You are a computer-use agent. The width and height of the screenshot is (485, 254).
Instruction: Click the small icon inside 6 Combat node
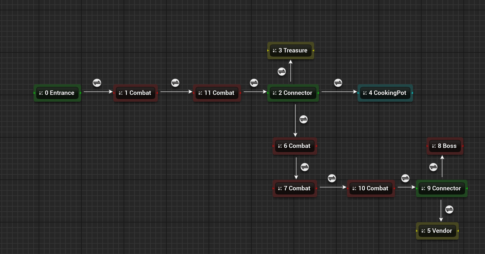pyautogui.click(x=280, y=146)
